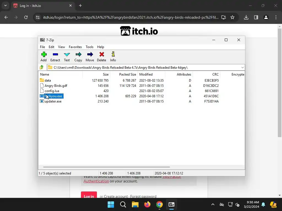Select the Log in - itch.io tab
The image size is (282, 211).
[43, 5]
